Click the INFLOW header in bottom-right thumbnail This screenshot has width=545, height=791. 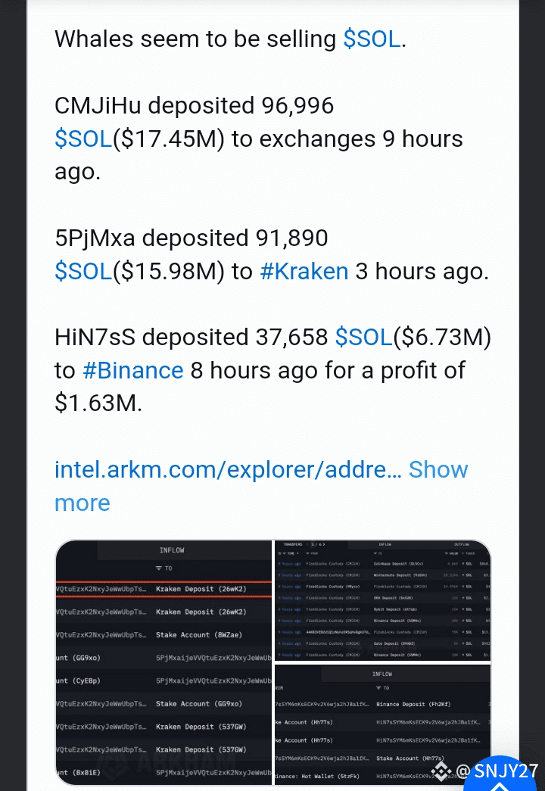pyautogui.click(x=382, y=674)
